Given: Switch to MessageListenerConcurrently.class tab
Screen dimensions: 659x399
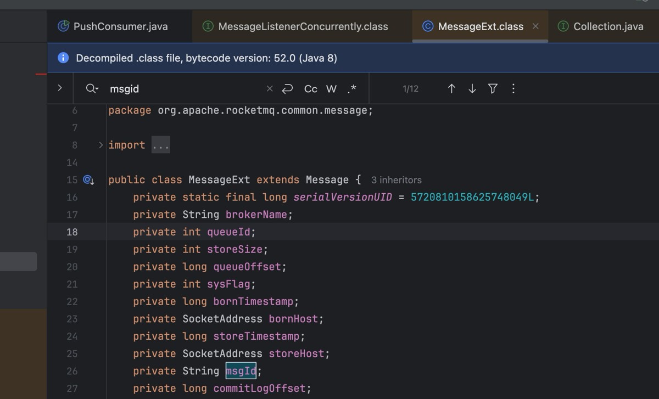Looking at the screenshot, I should [x=295, y=26].
